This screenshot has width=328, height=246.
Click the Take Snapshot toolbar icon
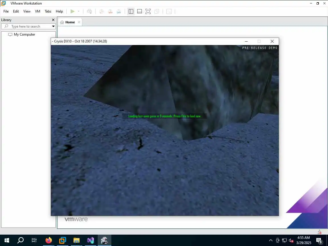[101, 11]
